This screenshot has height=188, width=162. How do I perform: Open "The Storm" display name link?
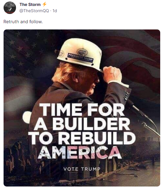pyautogui.click(x=30, y=4)
